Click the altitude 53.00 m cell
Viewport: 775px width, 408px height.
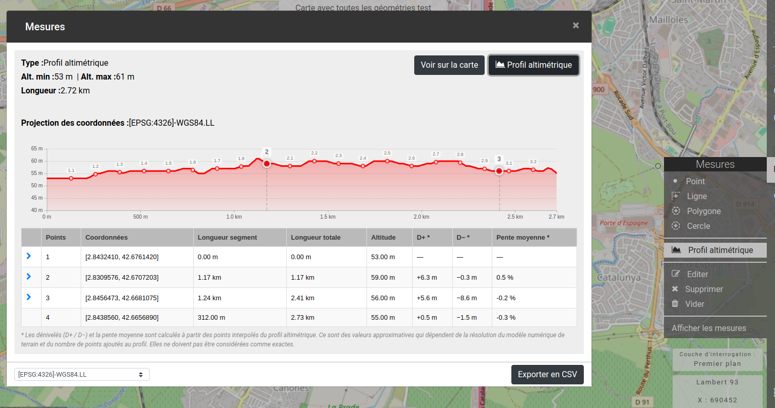pyautogui.click(x=390, y=257)
